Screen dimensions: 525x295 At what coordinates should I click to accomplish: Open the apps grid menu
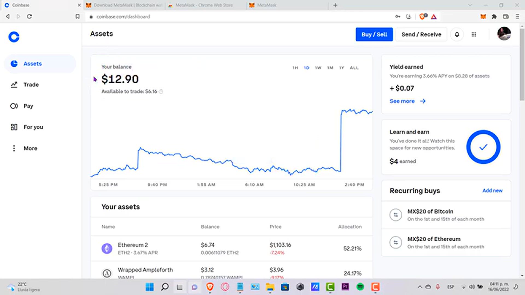[x=474, y=34]
